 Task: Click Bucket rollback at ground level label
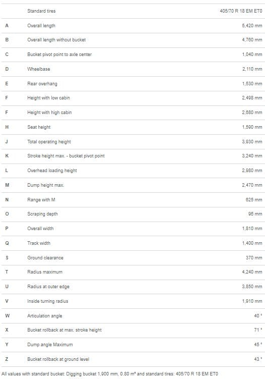[58, 359]
